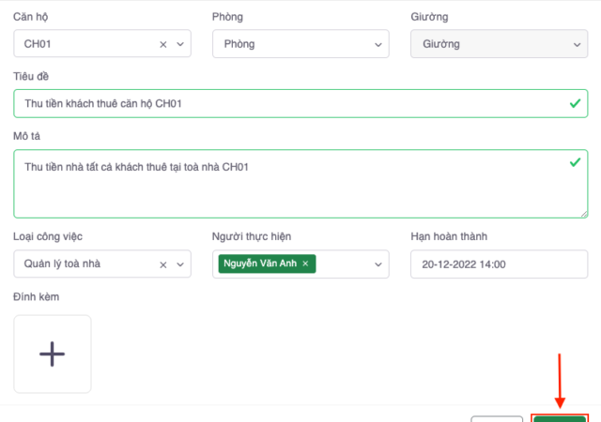Select the Nguyễn Vân Anh assignee tag
The height and width of the screenshot is (422, 601).
click(x=260, y=264)
